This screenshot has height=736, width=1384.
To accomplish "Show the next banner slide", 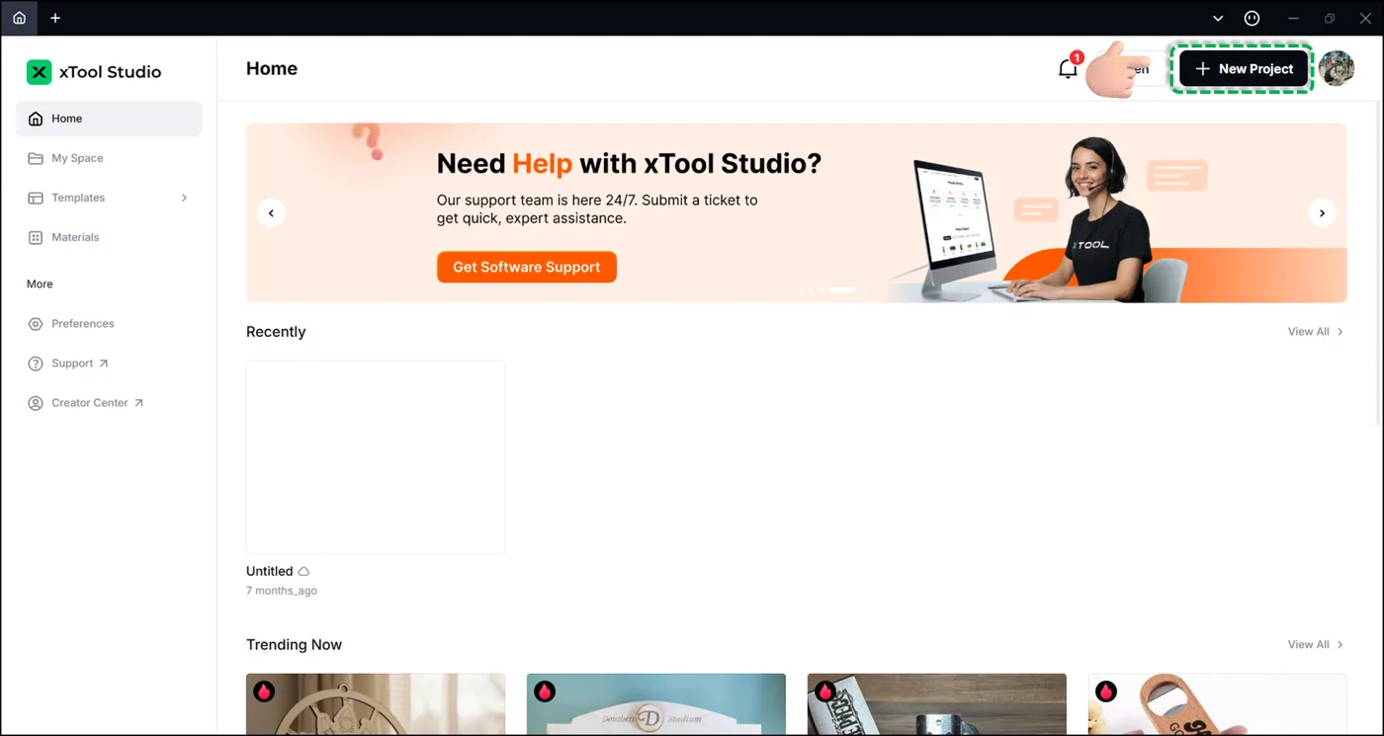I will 1322,213.
